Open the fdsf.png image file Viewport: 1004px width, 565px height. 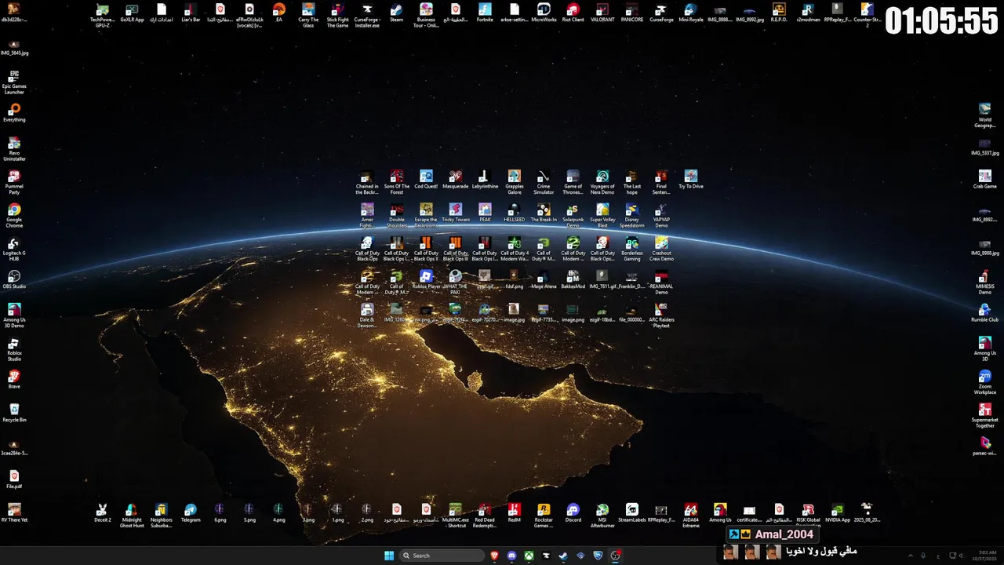click(515, 279)
